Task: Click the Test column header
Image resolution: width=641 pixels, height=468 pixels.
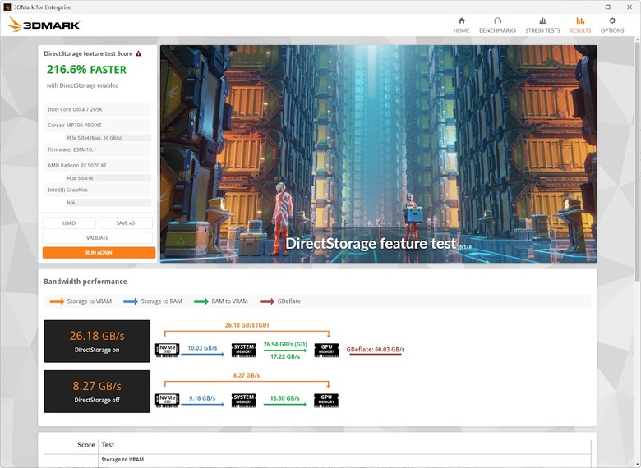Action: pyautogui.click(x=108, y=445)
